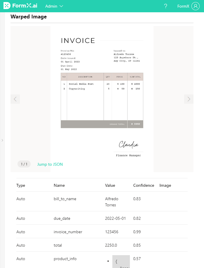The image size is (204, 268).
Task: Select the invoice_number field name
Action: tap(68, 232)
